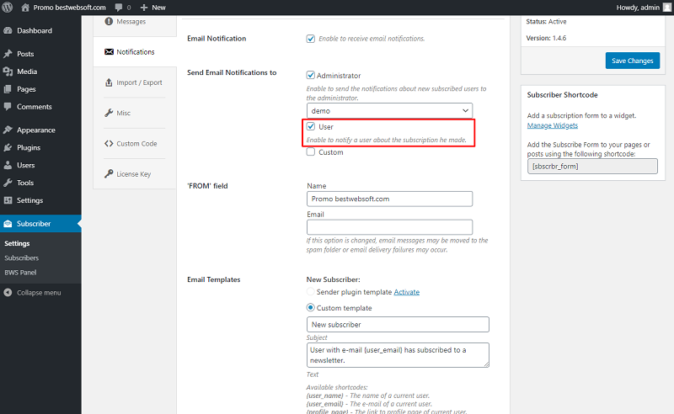
Task: Switch to the Import / Export tab
Action: click(134, 82)
